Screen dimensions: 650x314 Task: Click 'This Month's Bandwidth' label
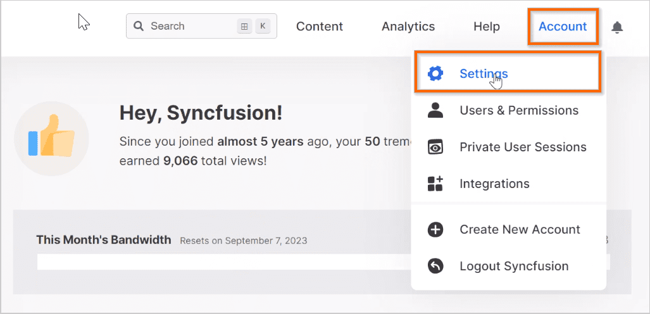point(104,240)
